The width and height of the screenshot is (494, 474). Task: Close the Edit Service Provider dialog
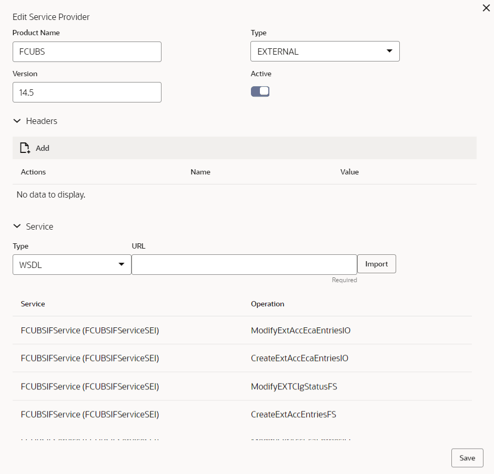[x=486, y=8]
